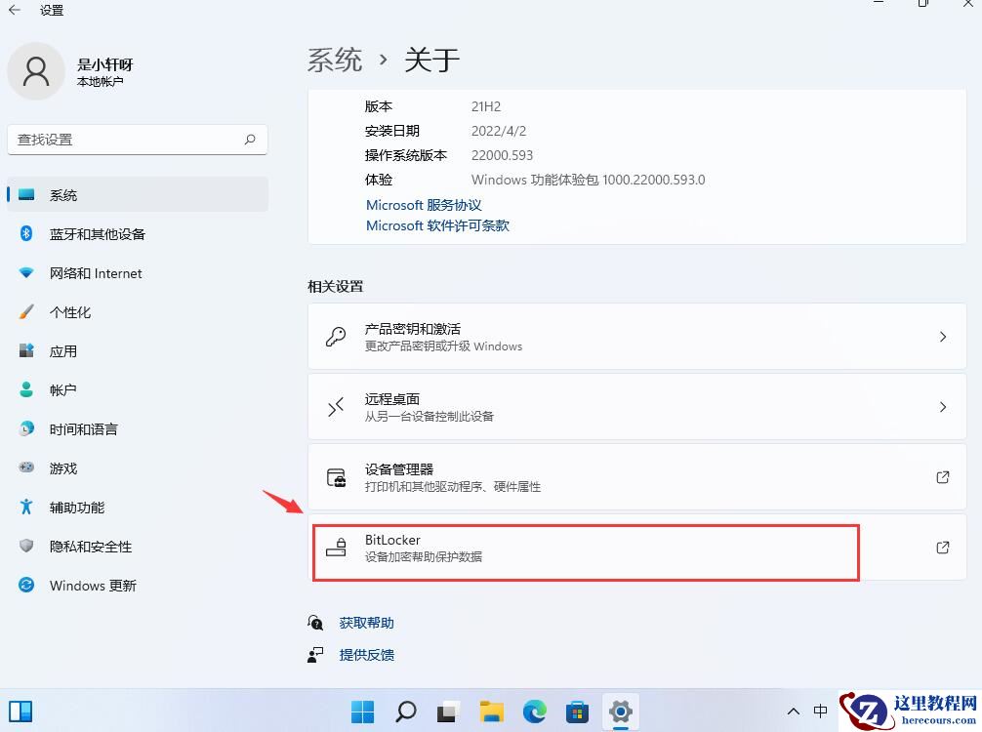Expand the 远程桌面 row
982x732 pixels.
tap(637, 407)
